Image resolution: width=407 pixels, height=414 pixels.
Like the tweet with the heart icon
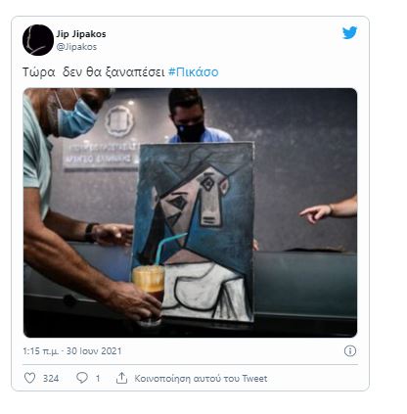(x=29, y=378)
